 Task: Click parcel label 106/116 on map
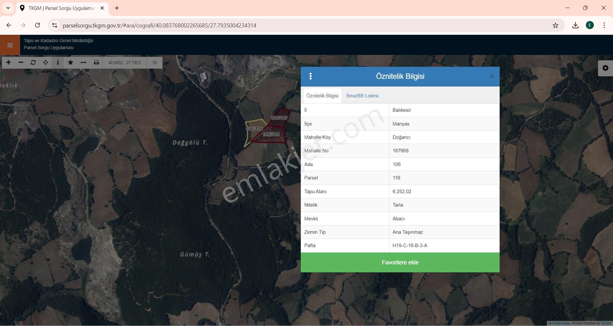coord(254,129)
